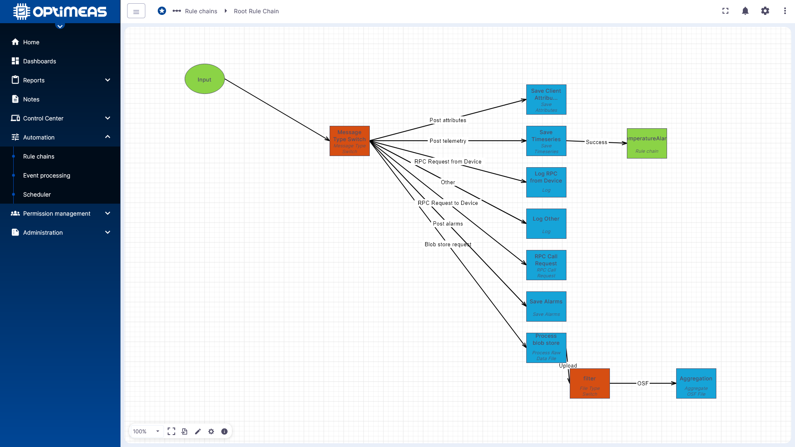
Task: Click the OSF link label
Action: pos(643,383)
